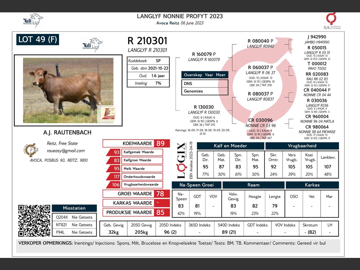
Task: Click the QR code
Action: 34,221
